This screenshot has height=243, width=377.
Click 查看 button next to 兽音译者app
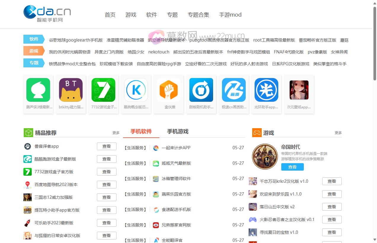pos(106,146)
